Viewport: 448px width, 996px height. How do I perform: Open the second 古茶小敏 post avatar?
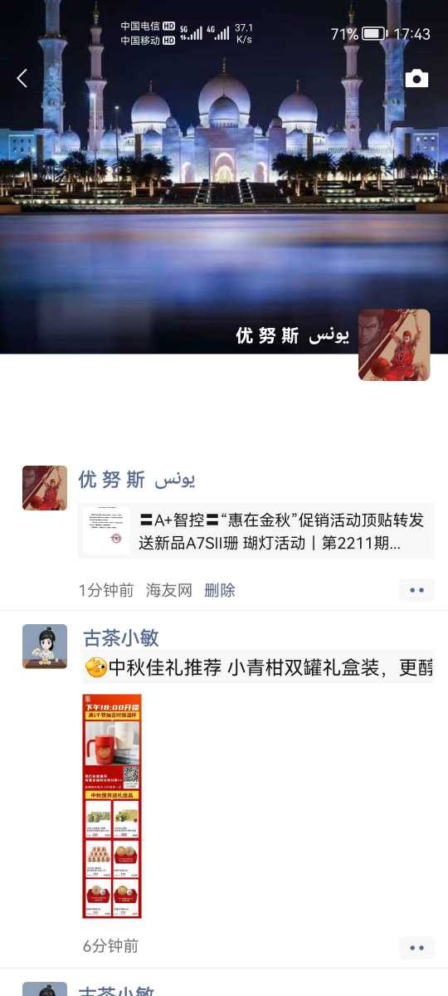(x=45, y=989)
